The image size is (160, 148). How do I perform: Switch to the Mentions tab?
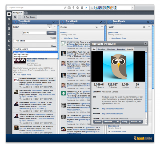[111, 49]
